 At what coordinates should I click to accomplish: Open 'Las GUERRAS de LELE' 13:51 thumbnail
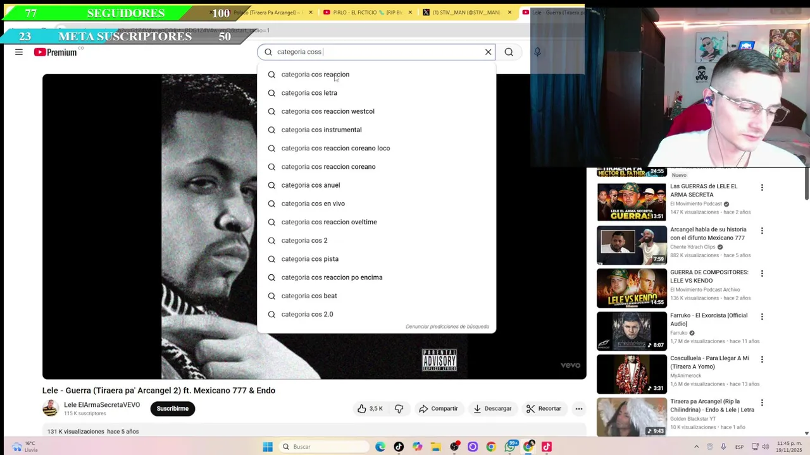tap(632, 202)
